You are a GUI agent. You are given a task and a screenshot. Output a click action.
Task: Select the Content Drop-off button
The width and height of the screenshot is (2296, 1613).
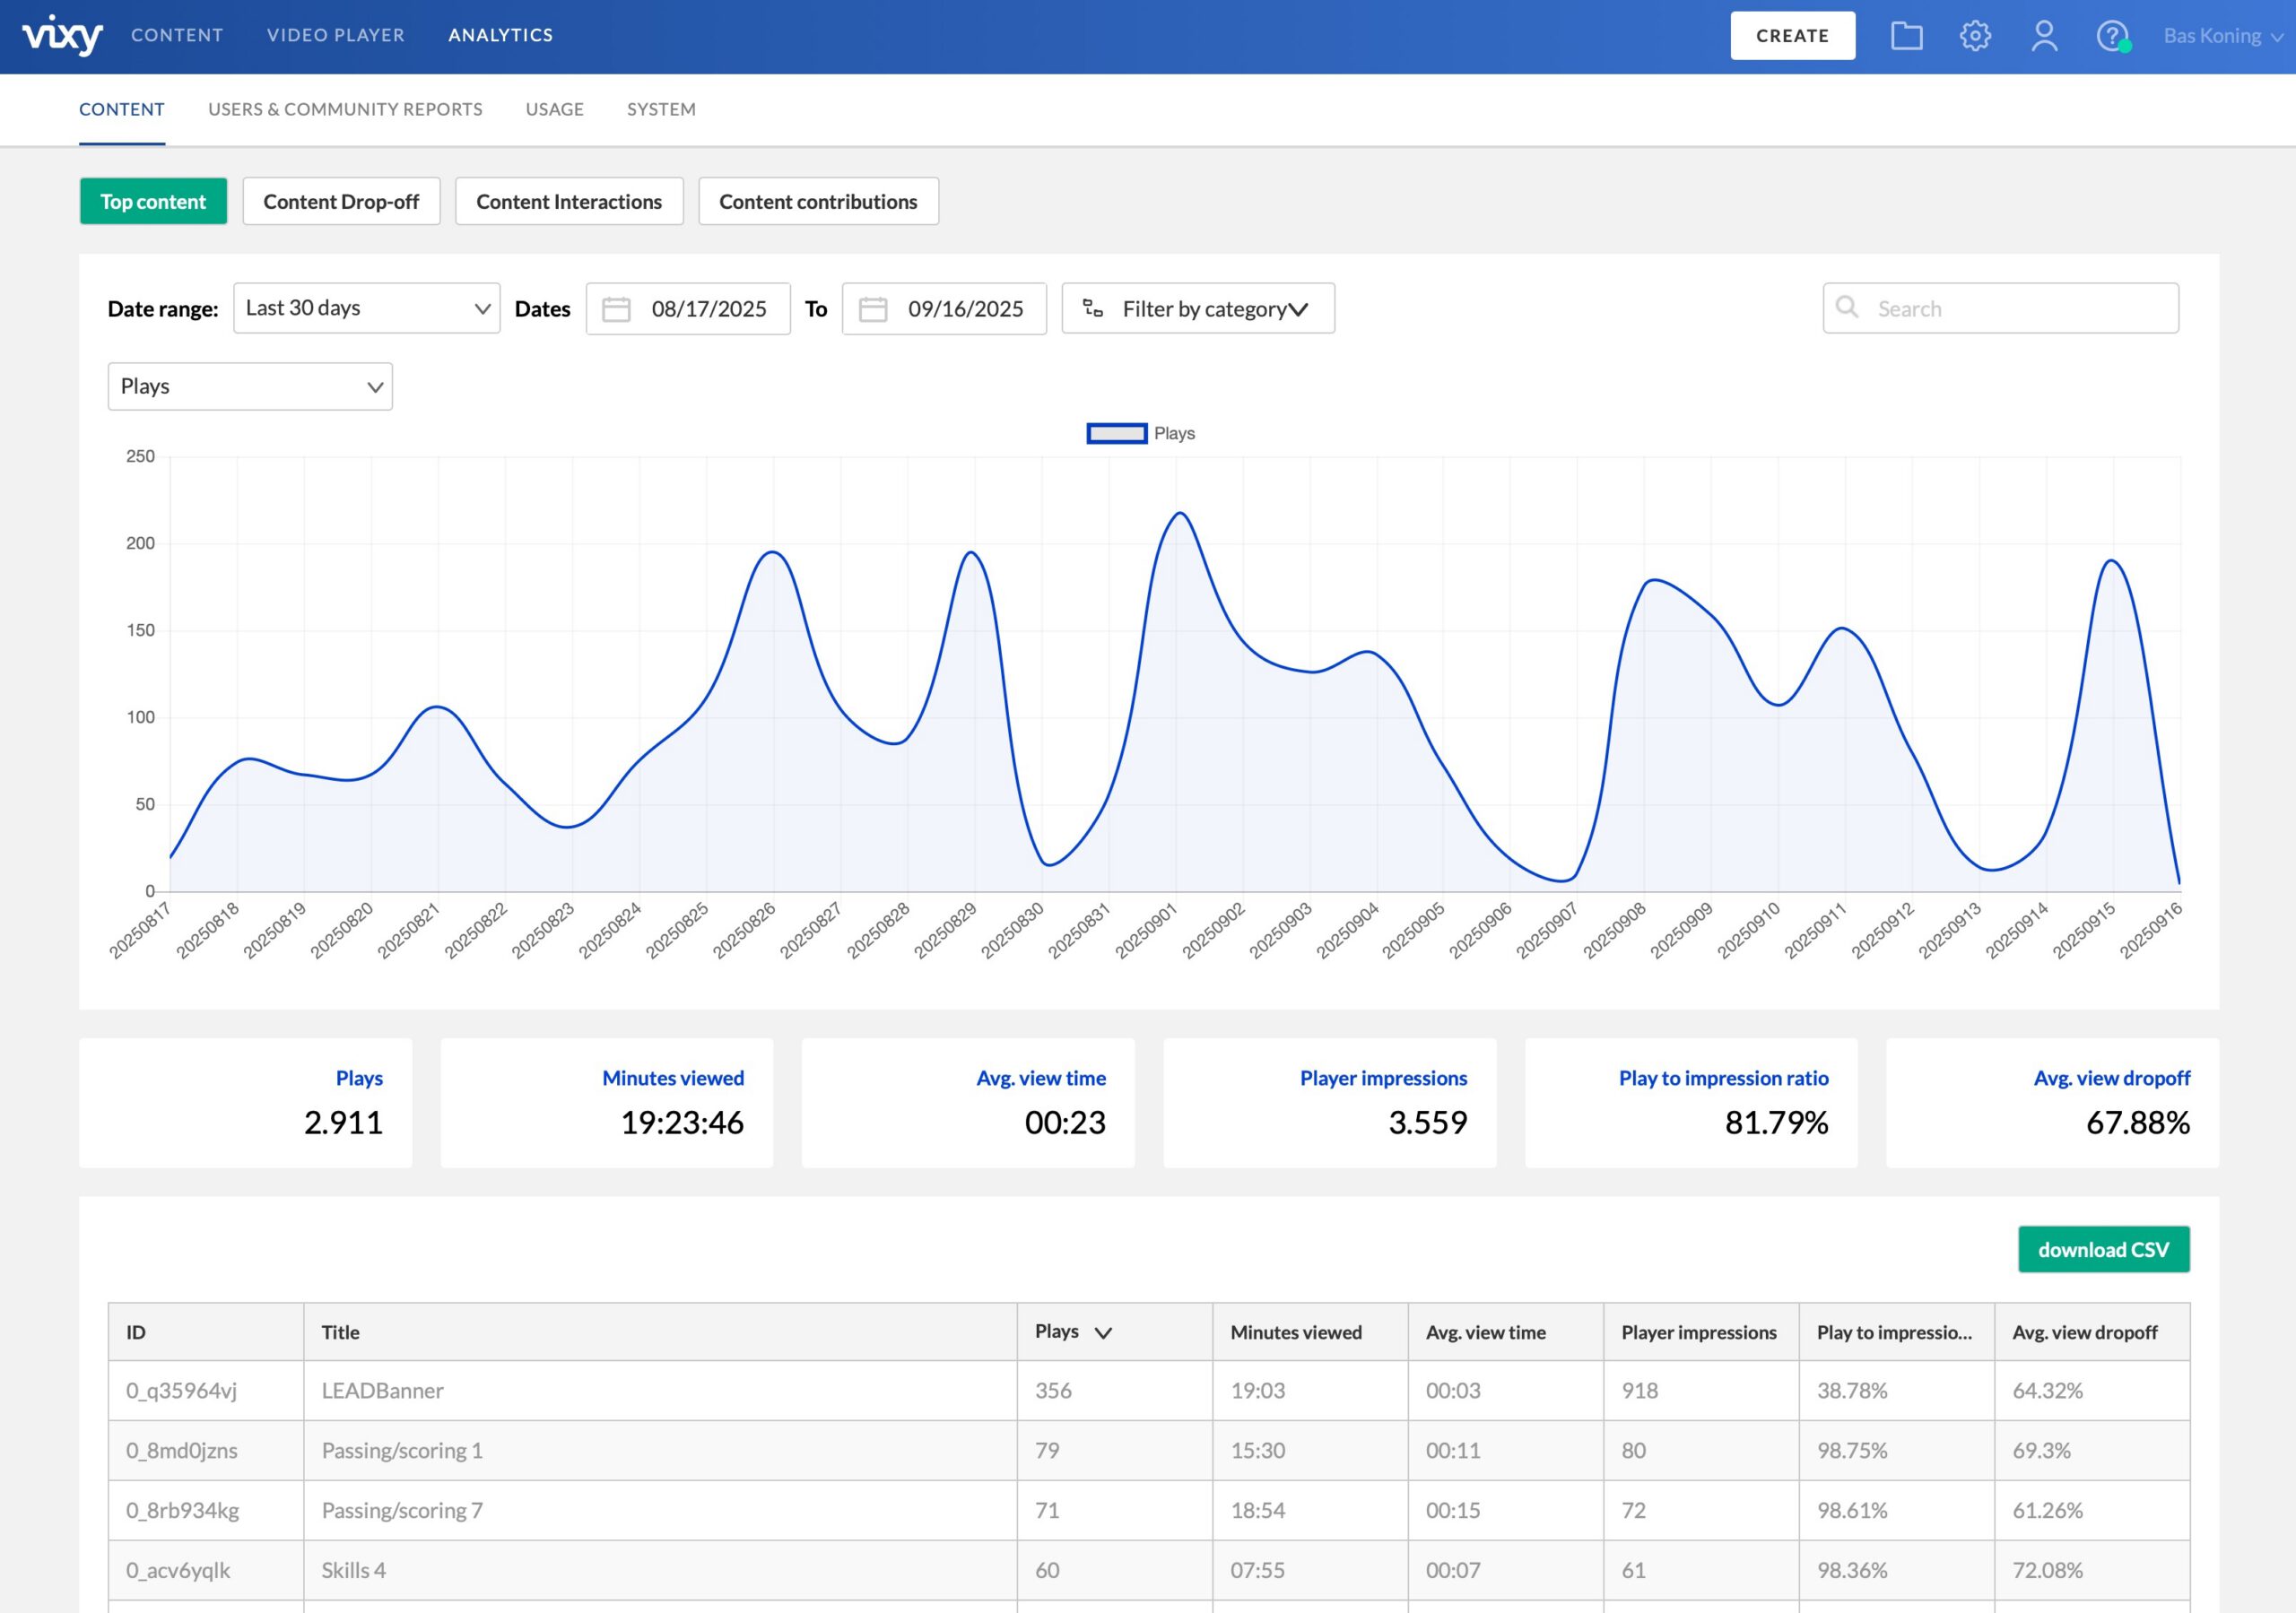click(341, 201)
